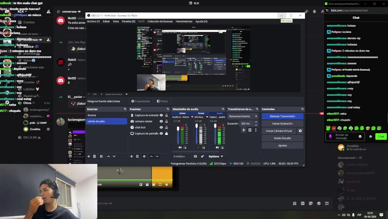Click Enviar un mensaje input in Kick
This screenshot has height=219, width=388.
pos(345,137)
